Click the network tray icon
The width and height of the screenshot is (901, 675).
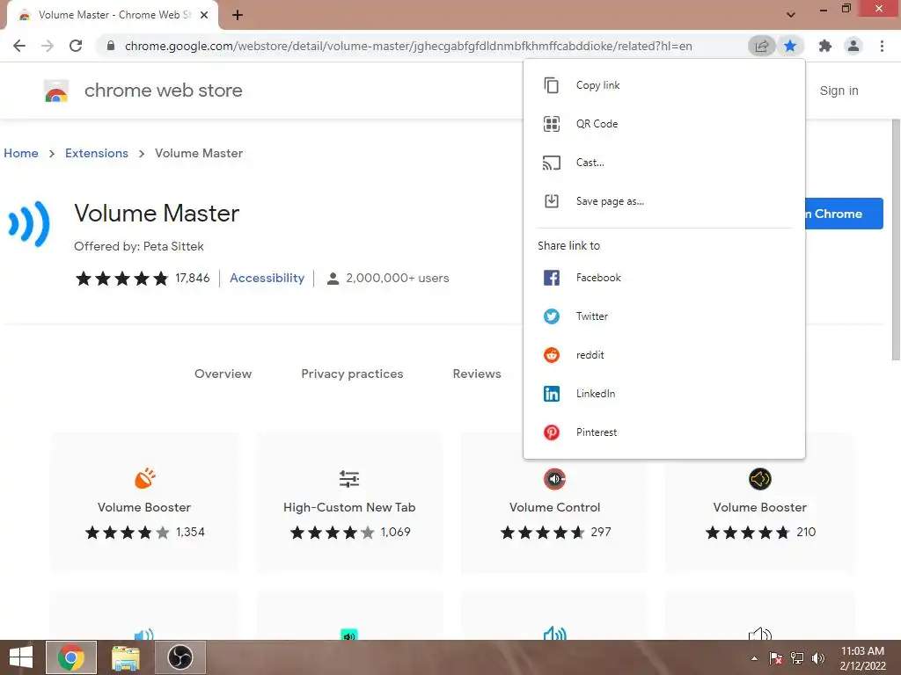point(797,658)
